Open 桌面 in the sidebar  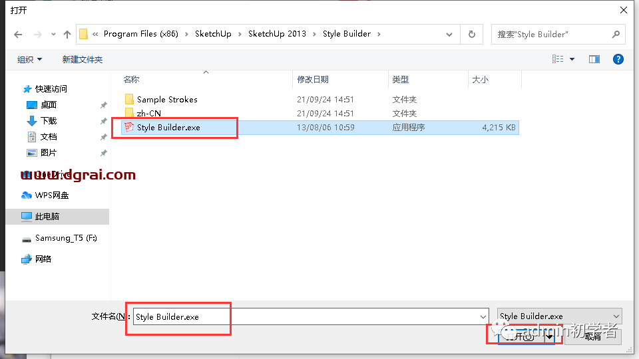49,105
